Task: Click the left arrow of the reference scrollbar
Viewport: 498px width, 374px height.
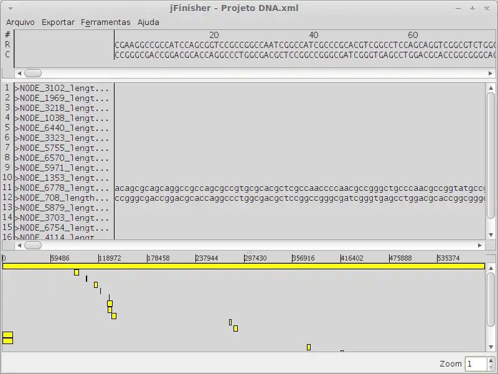Action: tap(19, 73)
